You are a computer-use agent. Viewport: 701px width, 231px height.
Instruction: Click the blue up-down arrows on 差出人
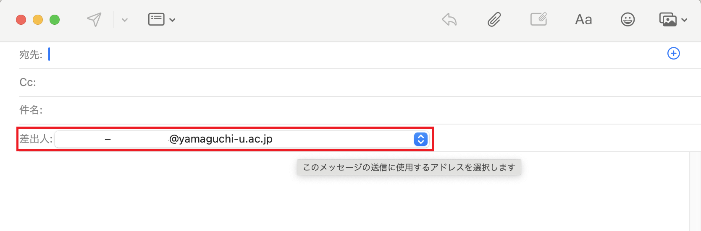[x=420, y=139]
